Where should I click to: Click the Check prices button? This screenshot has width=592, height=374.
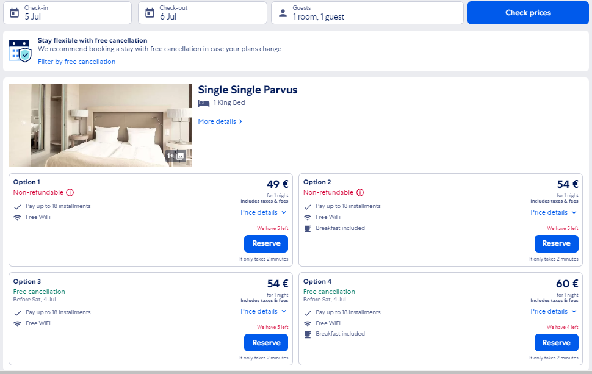[528, 13]
